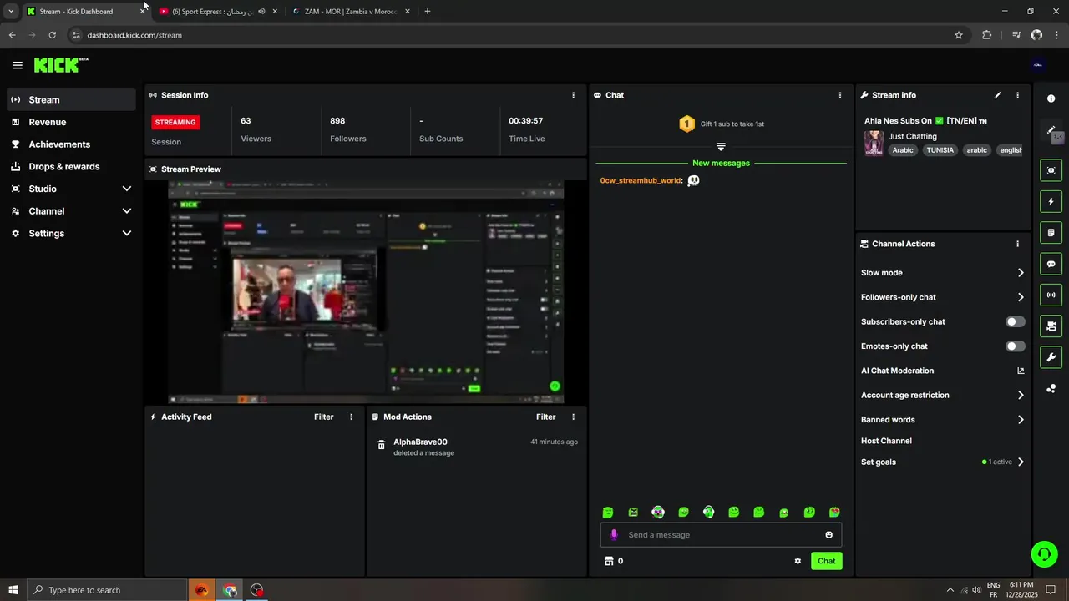The height and width of the screenshot is (601, 1069).
Task: Click the three-dots widgets icon in sidebar
Action: point(1051,389)
